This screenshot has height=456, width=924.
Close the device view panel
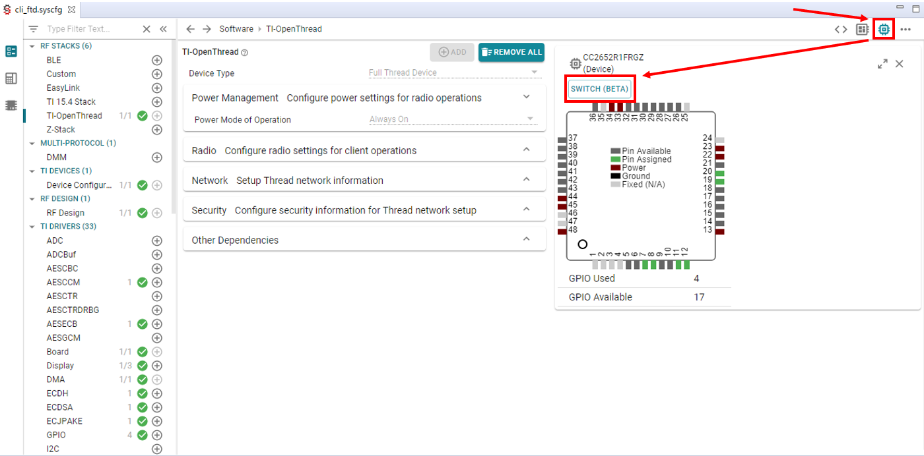(x=899, y=64)
